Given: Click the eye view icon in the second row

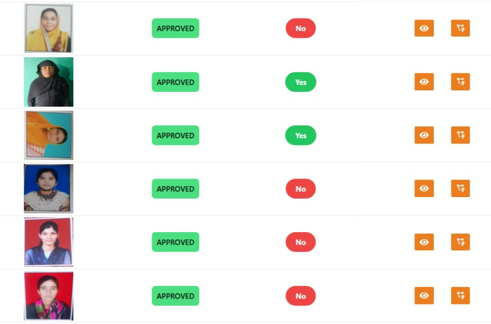Looking at the screenshot, I should 424,82.
